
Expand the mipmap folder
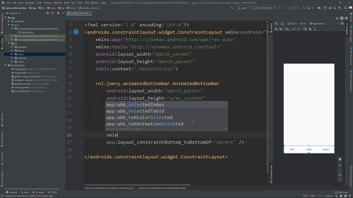pyautogui.click(x=12, y=58)
